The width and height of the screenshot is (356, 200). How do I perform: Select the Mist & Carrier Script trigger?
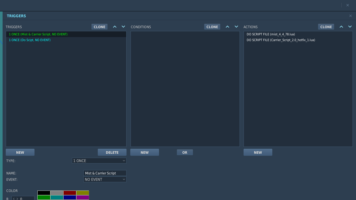66,34
